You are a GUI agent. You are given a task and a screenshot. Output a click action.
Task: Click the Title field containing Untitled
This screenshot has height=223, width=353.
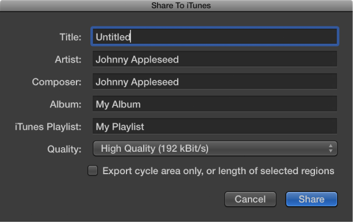point(215,36)
